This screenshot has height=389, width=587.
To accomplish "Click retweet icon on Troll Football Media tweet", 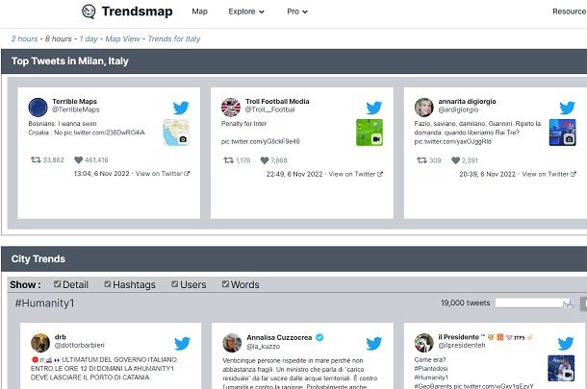I will point(228,160).
